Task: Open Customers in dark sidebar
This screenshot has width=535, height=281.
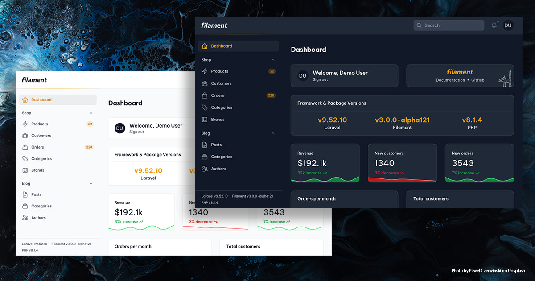Action: pyautogui.click(x=239, y=83)
